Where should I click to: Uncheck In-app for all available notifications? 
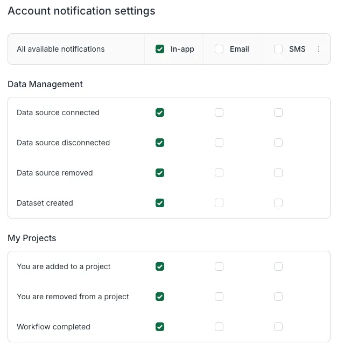coord(160,49)
